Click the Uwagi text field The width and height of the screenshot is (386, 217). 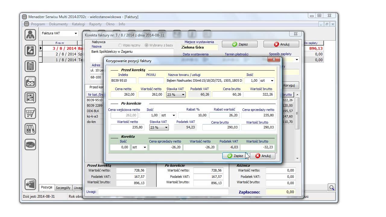[163, 192]
